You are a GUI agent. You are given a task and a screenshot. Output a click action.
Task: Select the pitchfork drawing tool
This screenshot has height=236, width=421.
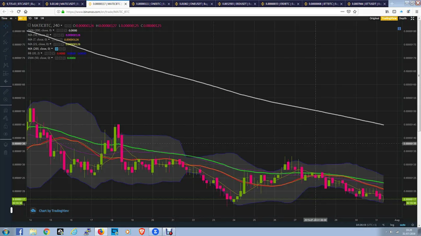click(x=6, y=42)
